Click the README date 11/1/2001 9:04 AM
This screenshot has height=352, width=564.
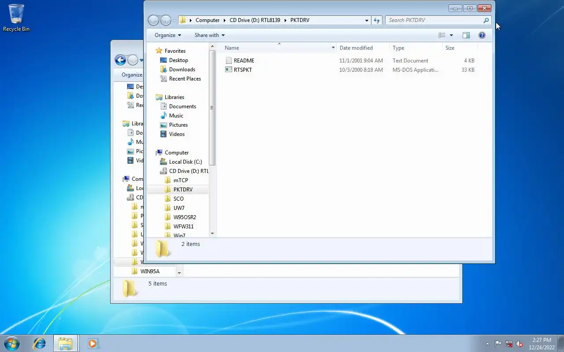tap(361, 61)
